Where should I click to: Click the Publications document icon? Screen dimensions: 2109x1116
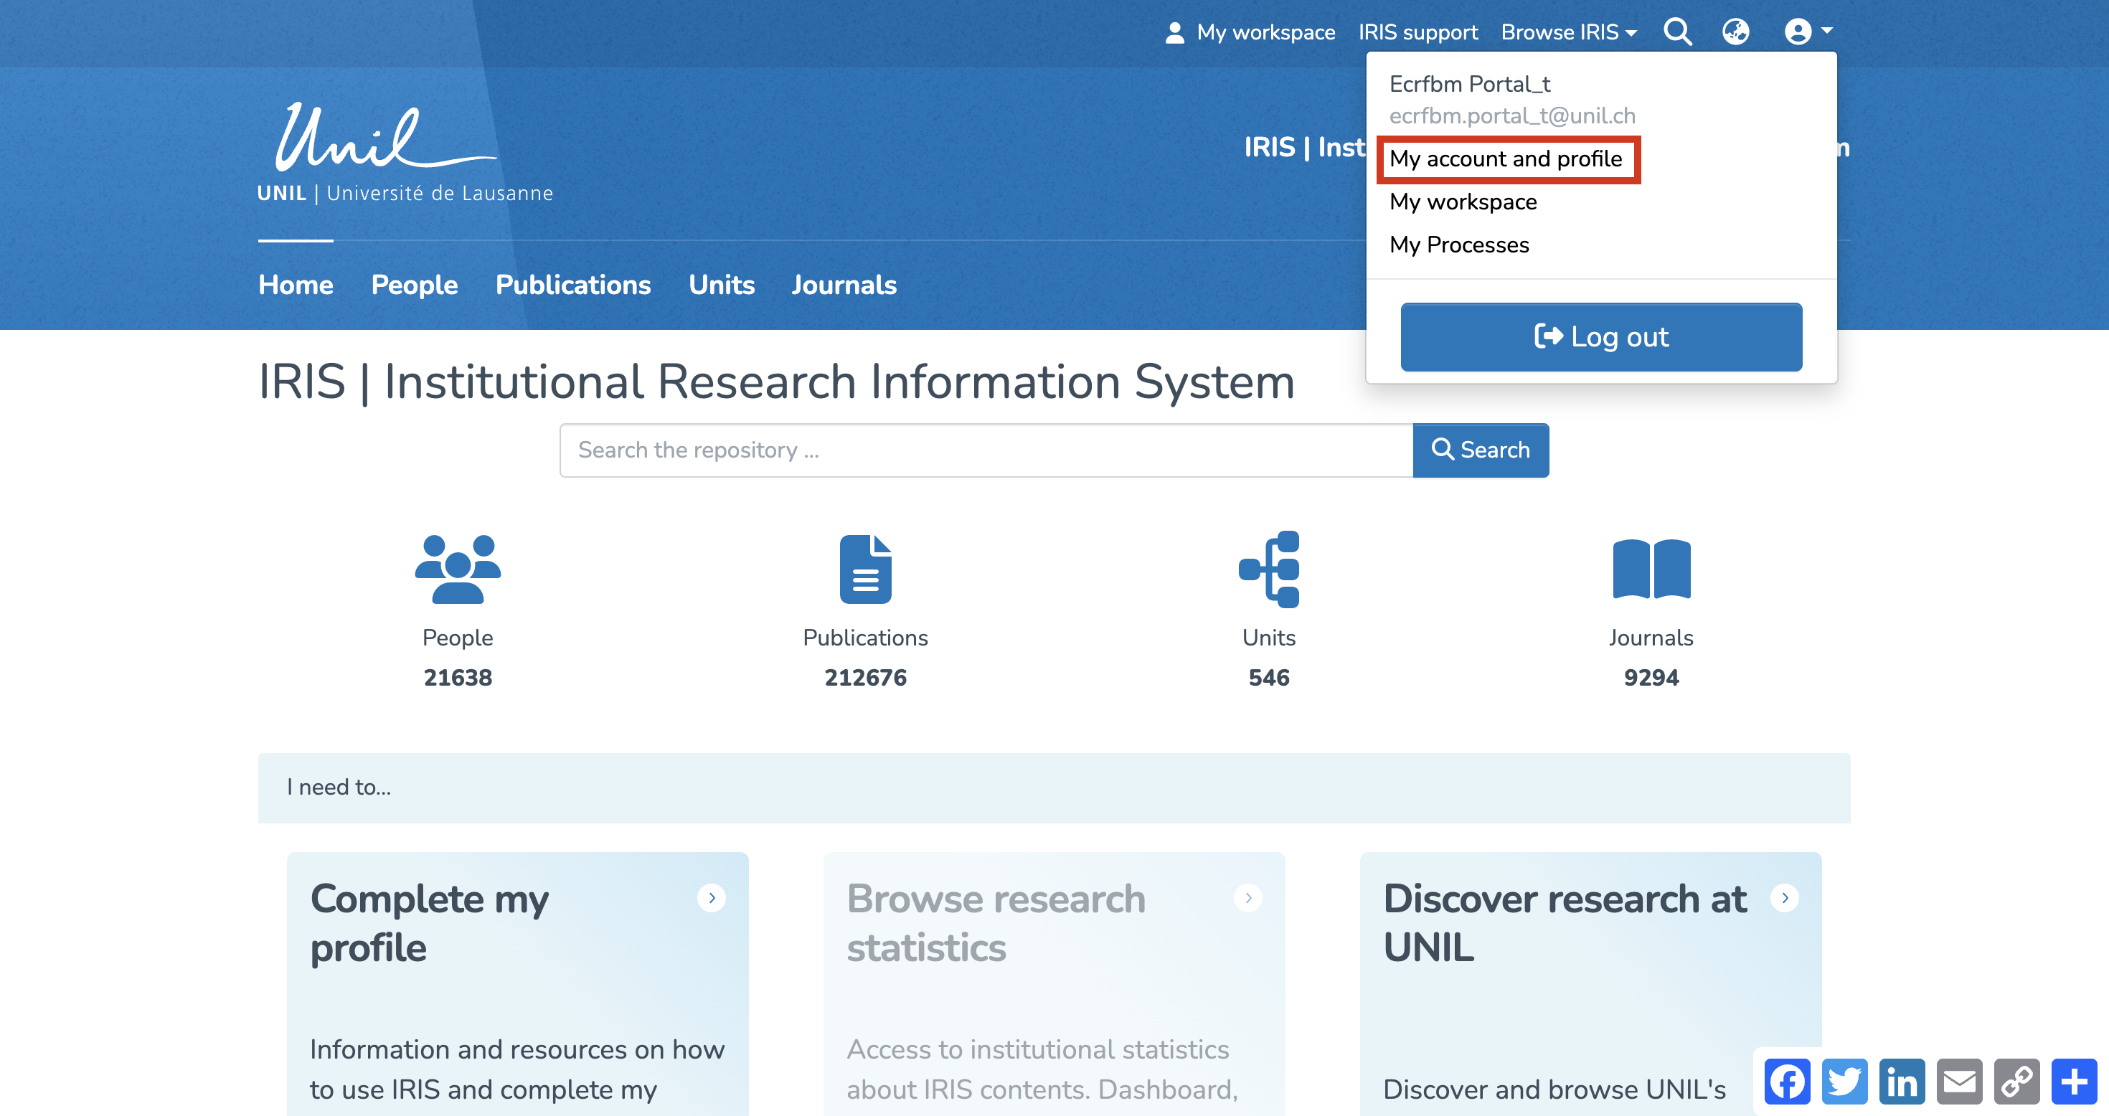point(864,568)
